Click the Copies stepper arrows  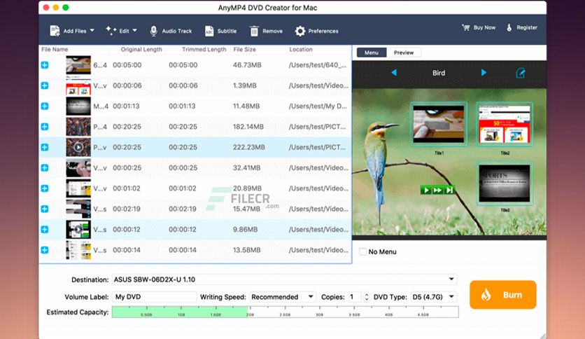[x=367, y=297]
